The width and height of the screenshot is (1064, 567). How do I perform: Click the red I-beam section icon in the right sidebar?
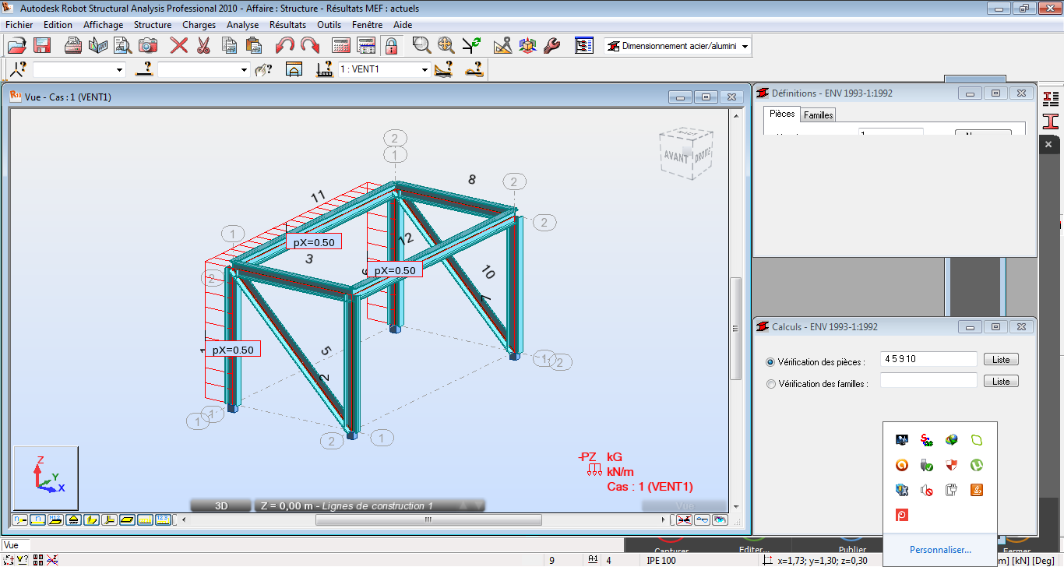pos(1052,121)
